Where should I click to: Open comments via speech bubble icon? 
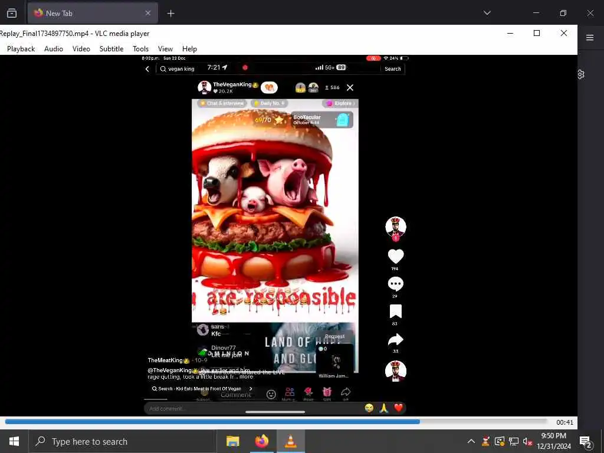pos(395,284)
